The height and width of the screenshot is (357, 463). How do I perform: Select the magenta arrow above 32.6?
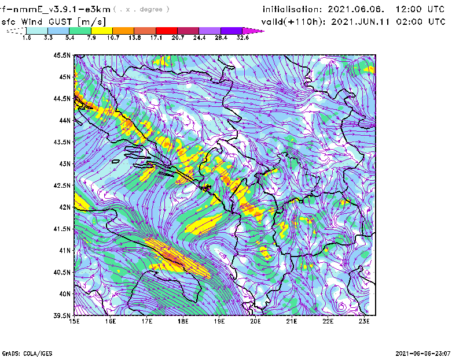pos(253,31)
